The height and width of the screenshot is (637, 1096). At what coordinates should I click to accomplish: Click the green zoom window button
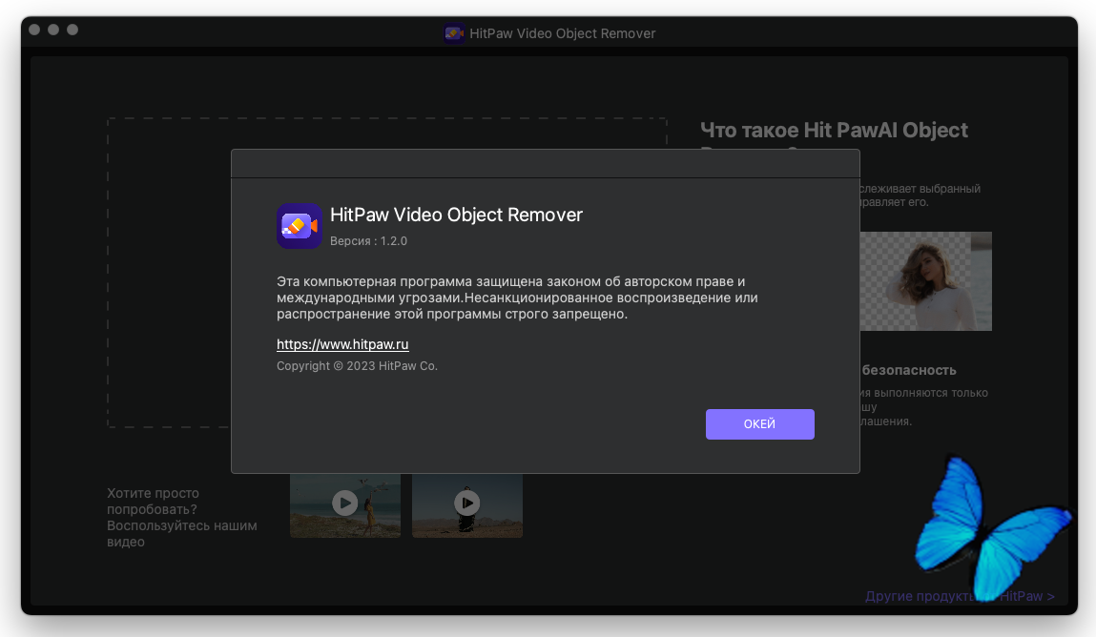[x=72, y=30]
